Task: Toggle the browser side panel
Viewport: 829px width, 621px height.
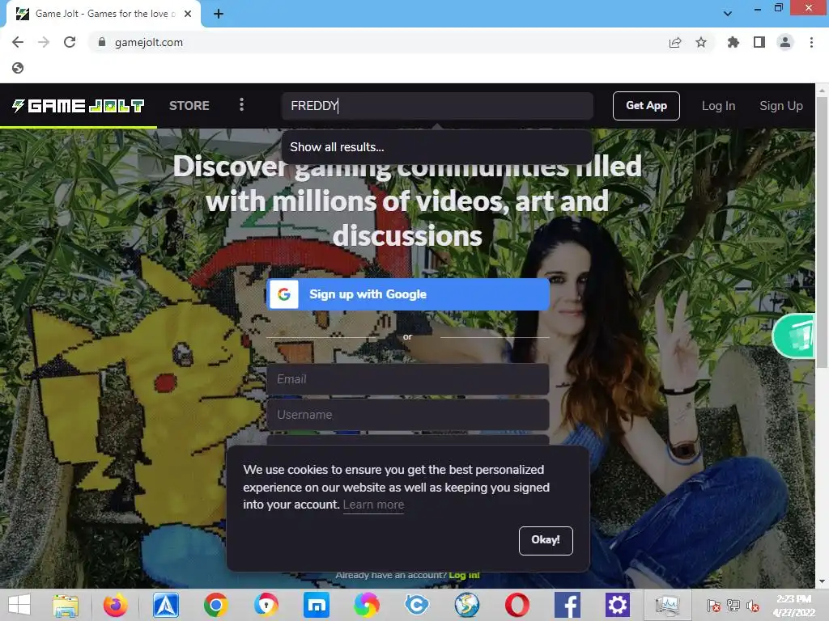Action: (759, 42)
